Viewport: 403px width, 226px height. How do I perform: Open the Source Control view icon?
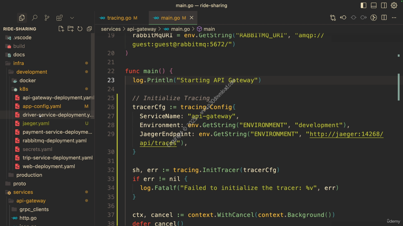[x=47, y=18]
